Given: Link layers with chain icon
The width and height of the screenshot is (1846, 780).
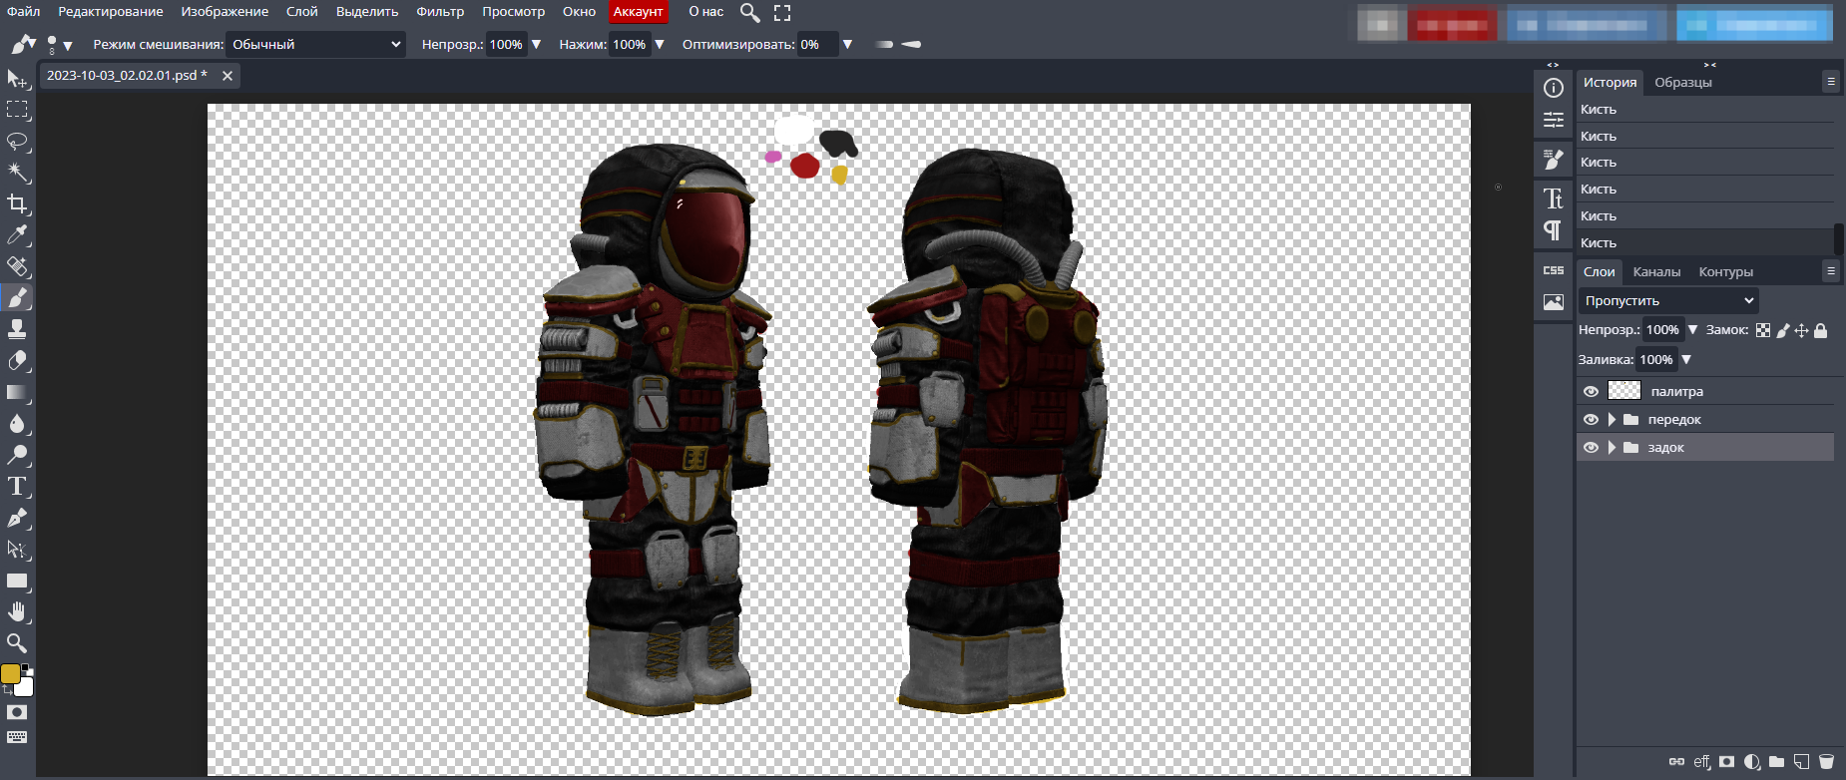Looking at the screenshot, I should pyautogui.click(x=1676, y=762).
